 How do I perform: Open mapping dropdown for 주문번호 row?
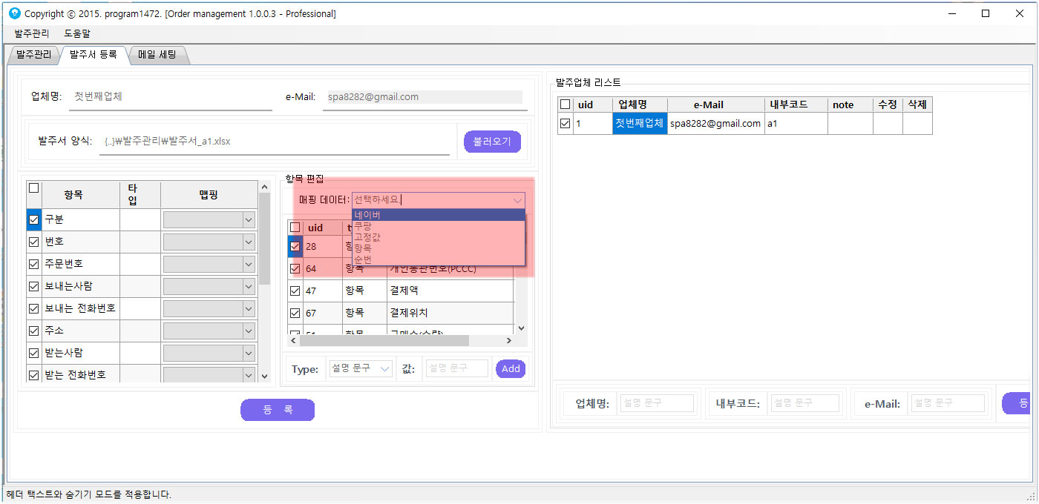click(209, 264)
